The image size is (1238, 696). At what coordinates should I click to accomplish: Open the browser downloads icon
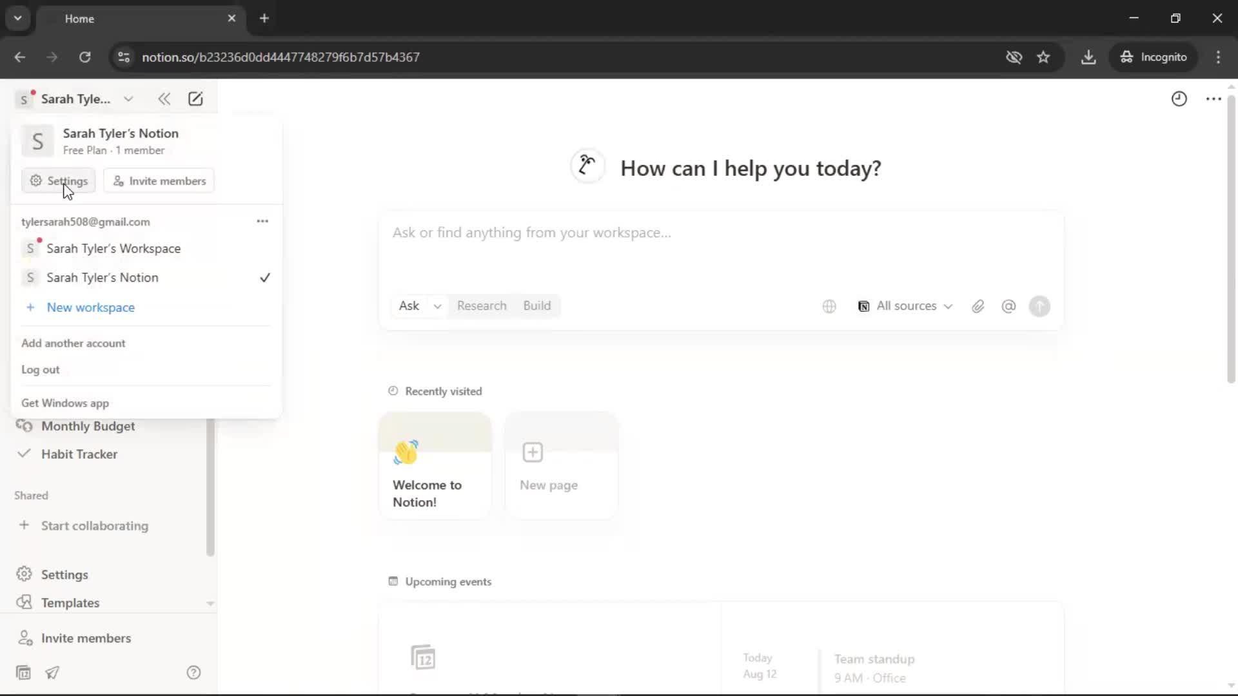(1088, 57)
